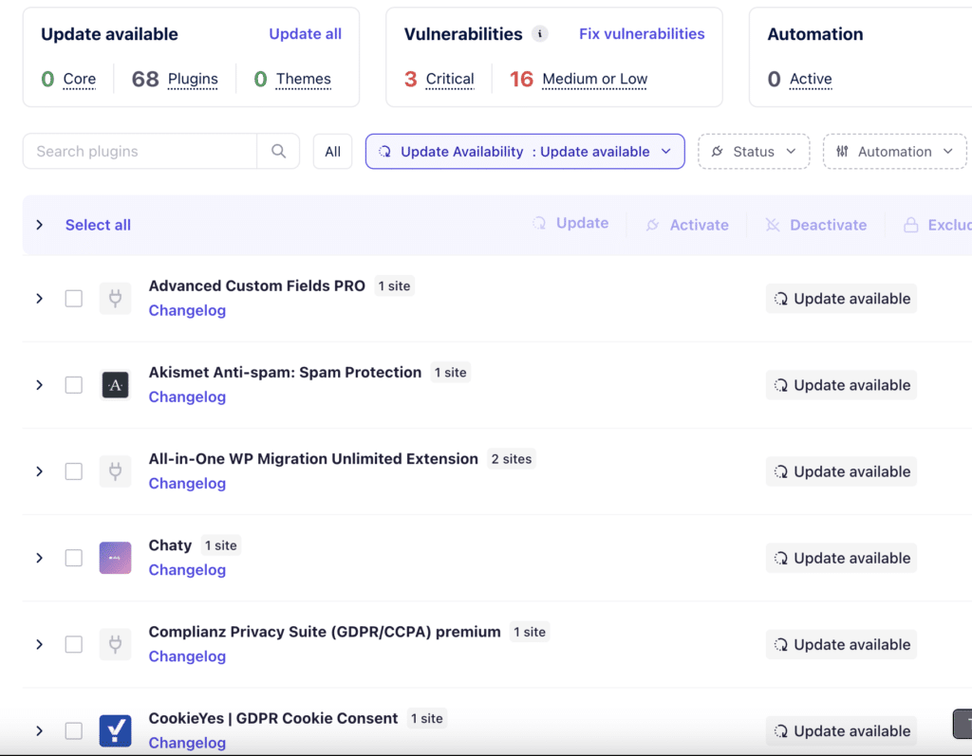
Task: Tick the Akismet Anti-spam checkbox
Action: 74,385
